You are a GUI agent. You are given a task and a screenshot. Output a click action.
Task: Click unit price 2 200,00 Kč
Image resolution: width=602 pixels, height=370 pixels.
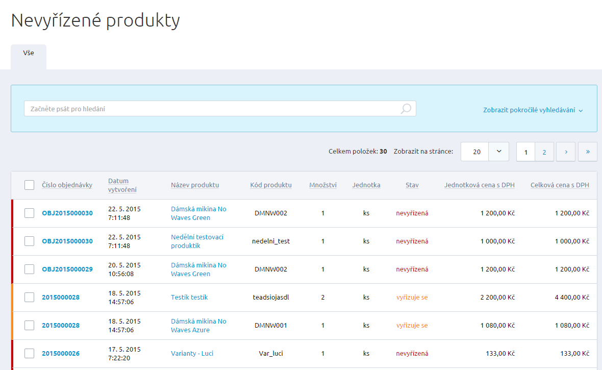[497, 297]
